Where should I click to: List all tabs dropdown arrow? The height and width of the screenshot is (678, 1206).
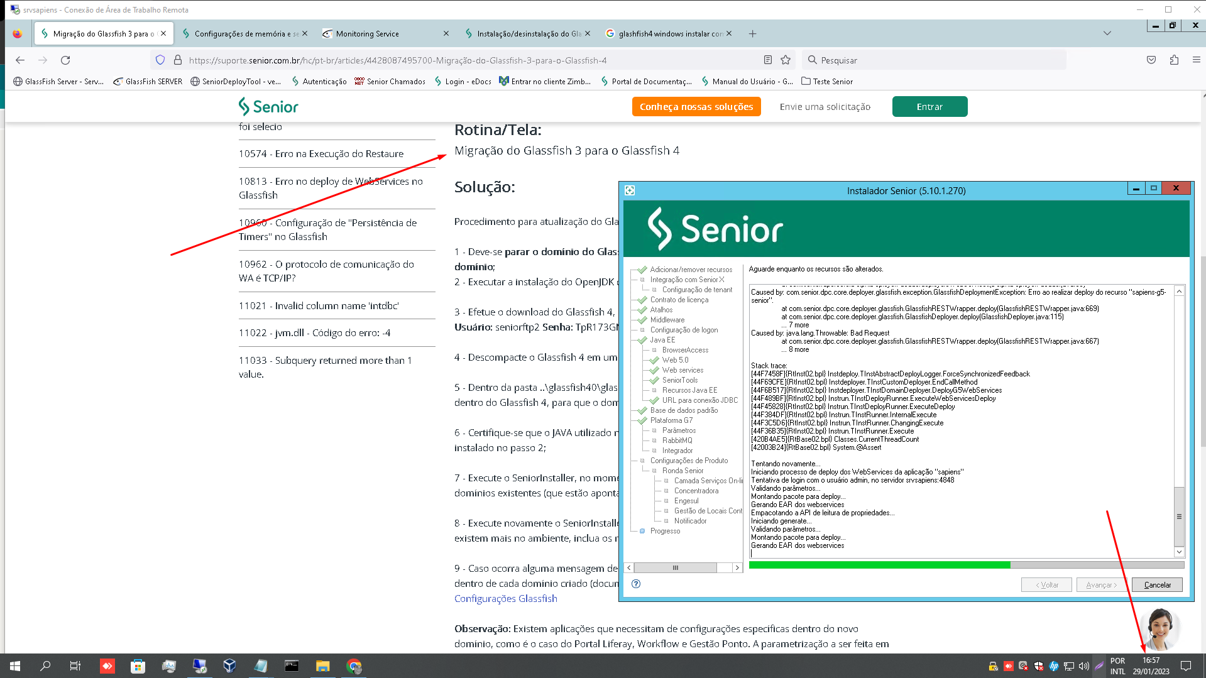click(x=1107, y=33)
